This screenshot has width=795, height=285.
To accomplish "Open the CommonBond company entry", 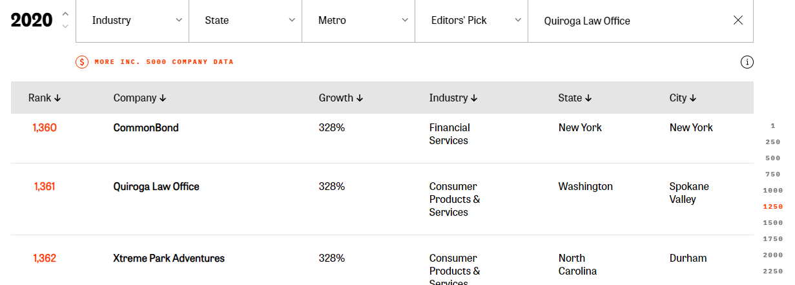I will [146, 128].
